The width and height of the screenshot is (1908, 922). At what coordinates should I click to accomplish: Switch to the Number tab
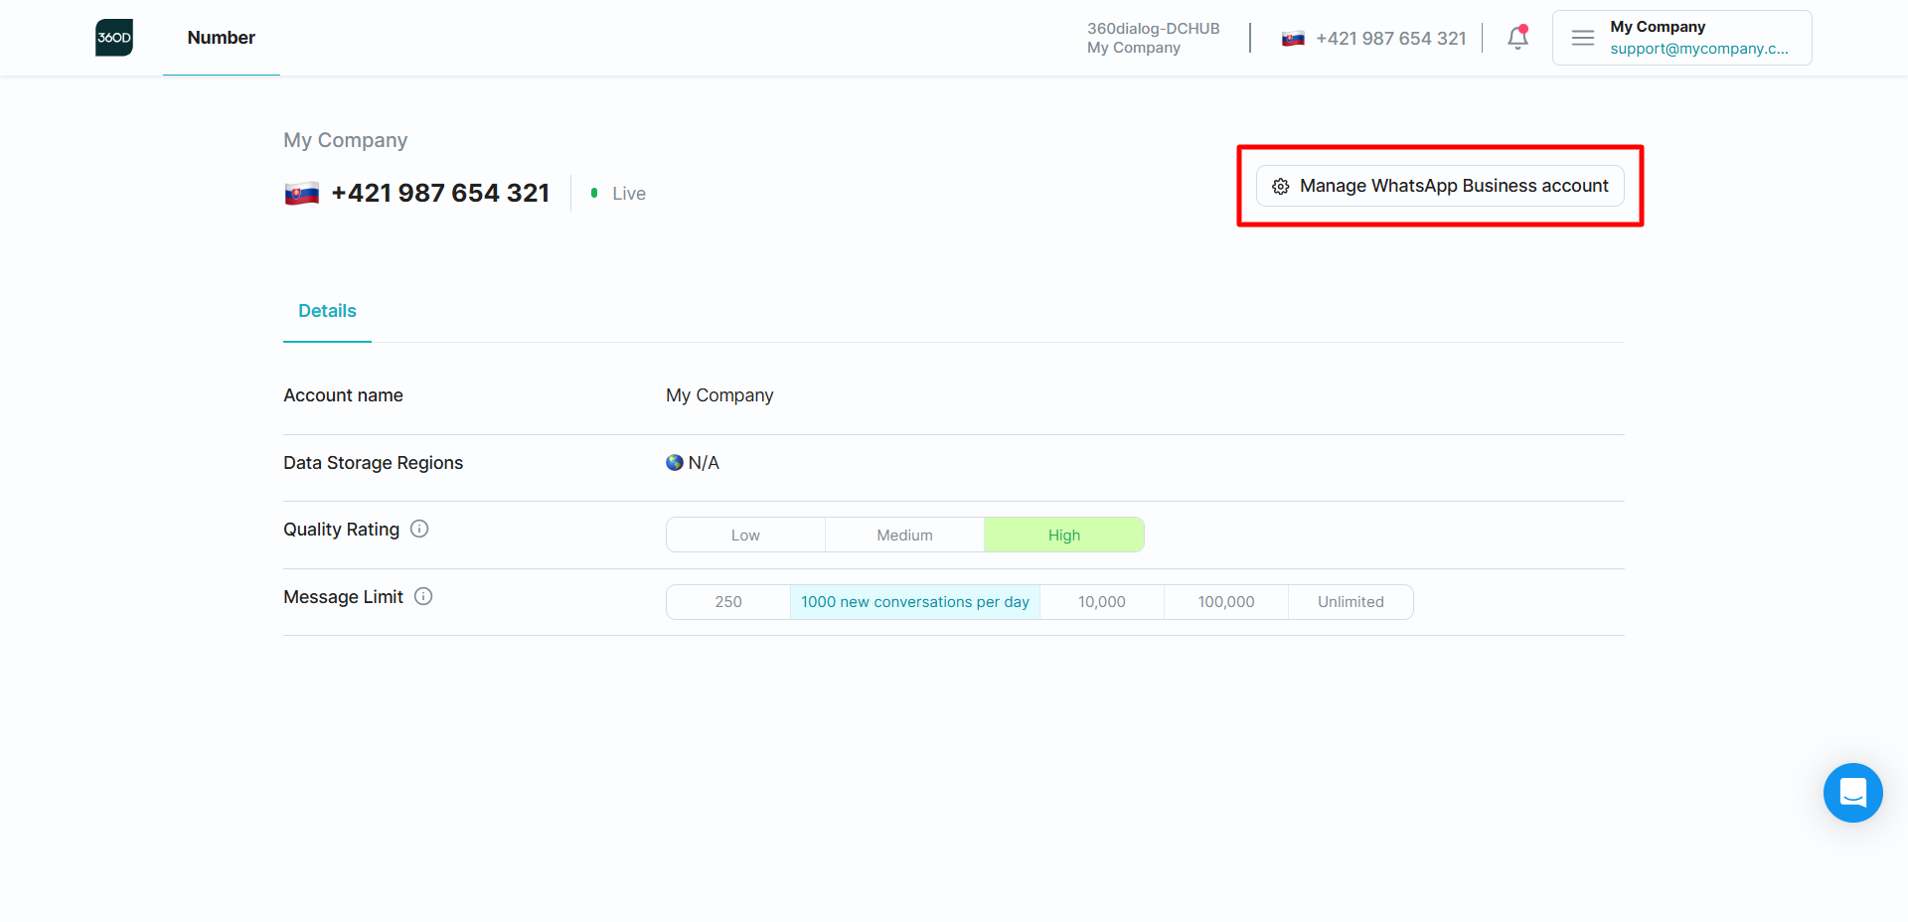[x=222, y=38]
